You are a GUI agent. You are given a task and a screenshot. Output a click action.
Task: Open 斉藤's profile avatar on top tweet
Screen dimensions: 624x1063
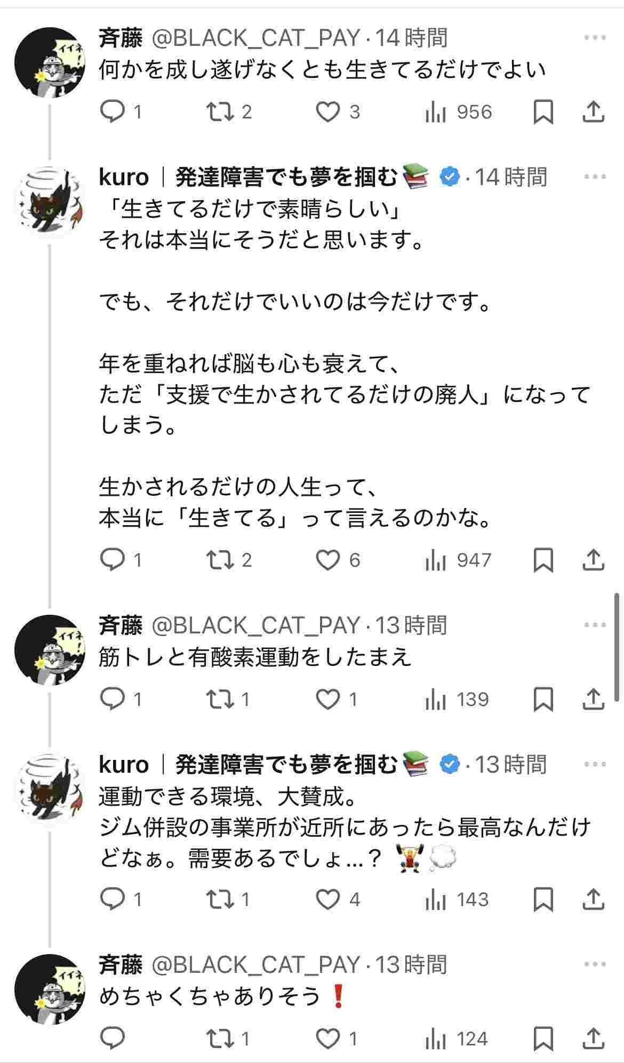click(x=50, y=63)
